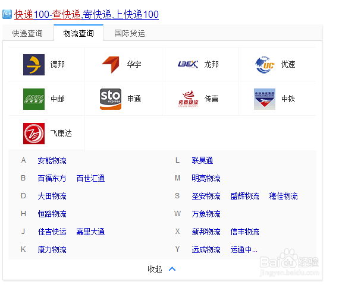This screenshot has height=285, width=339.
Task: Choose the 大田物流 link
Action: (52, 196)
